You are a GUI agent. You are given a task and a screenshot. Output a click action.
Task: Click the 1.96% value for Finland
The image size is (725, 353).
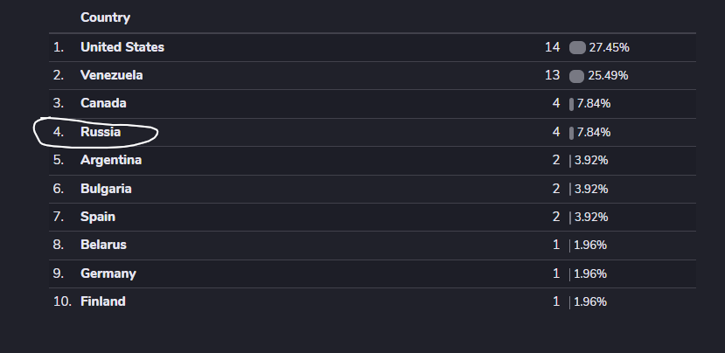(590, 301)
